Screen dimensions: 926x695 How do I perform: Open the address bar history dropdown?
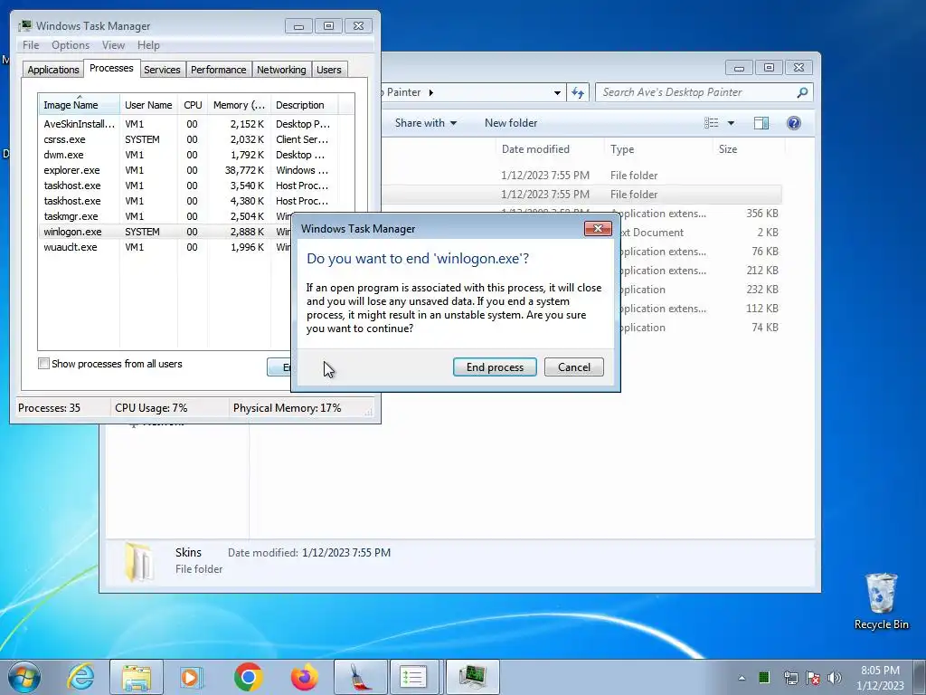[557, 93]
